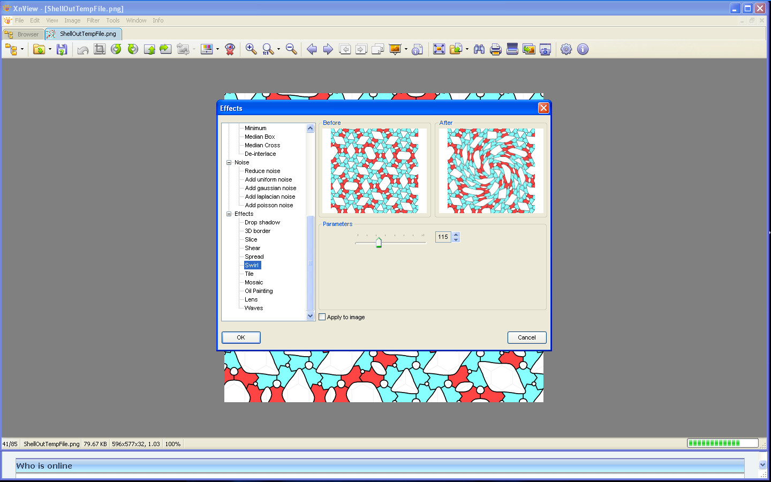The height and width of the screenshot is (482, 771).
Task: Click the About info circle icon
Action: pyautogui.click(x=583, y=49)
